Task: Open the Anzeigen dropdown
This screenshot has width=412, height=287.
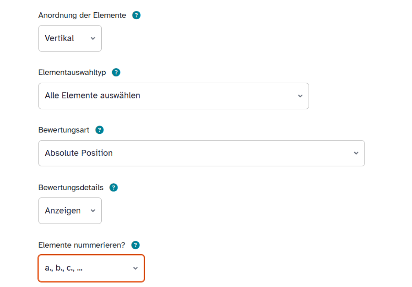Action: click(x=70, y=211)
